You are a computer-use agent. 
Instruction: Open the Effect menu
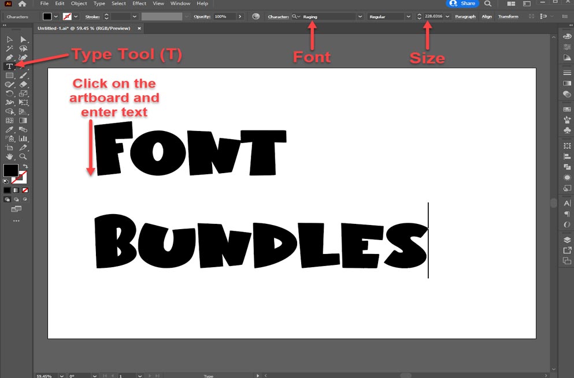coord(139,3)
